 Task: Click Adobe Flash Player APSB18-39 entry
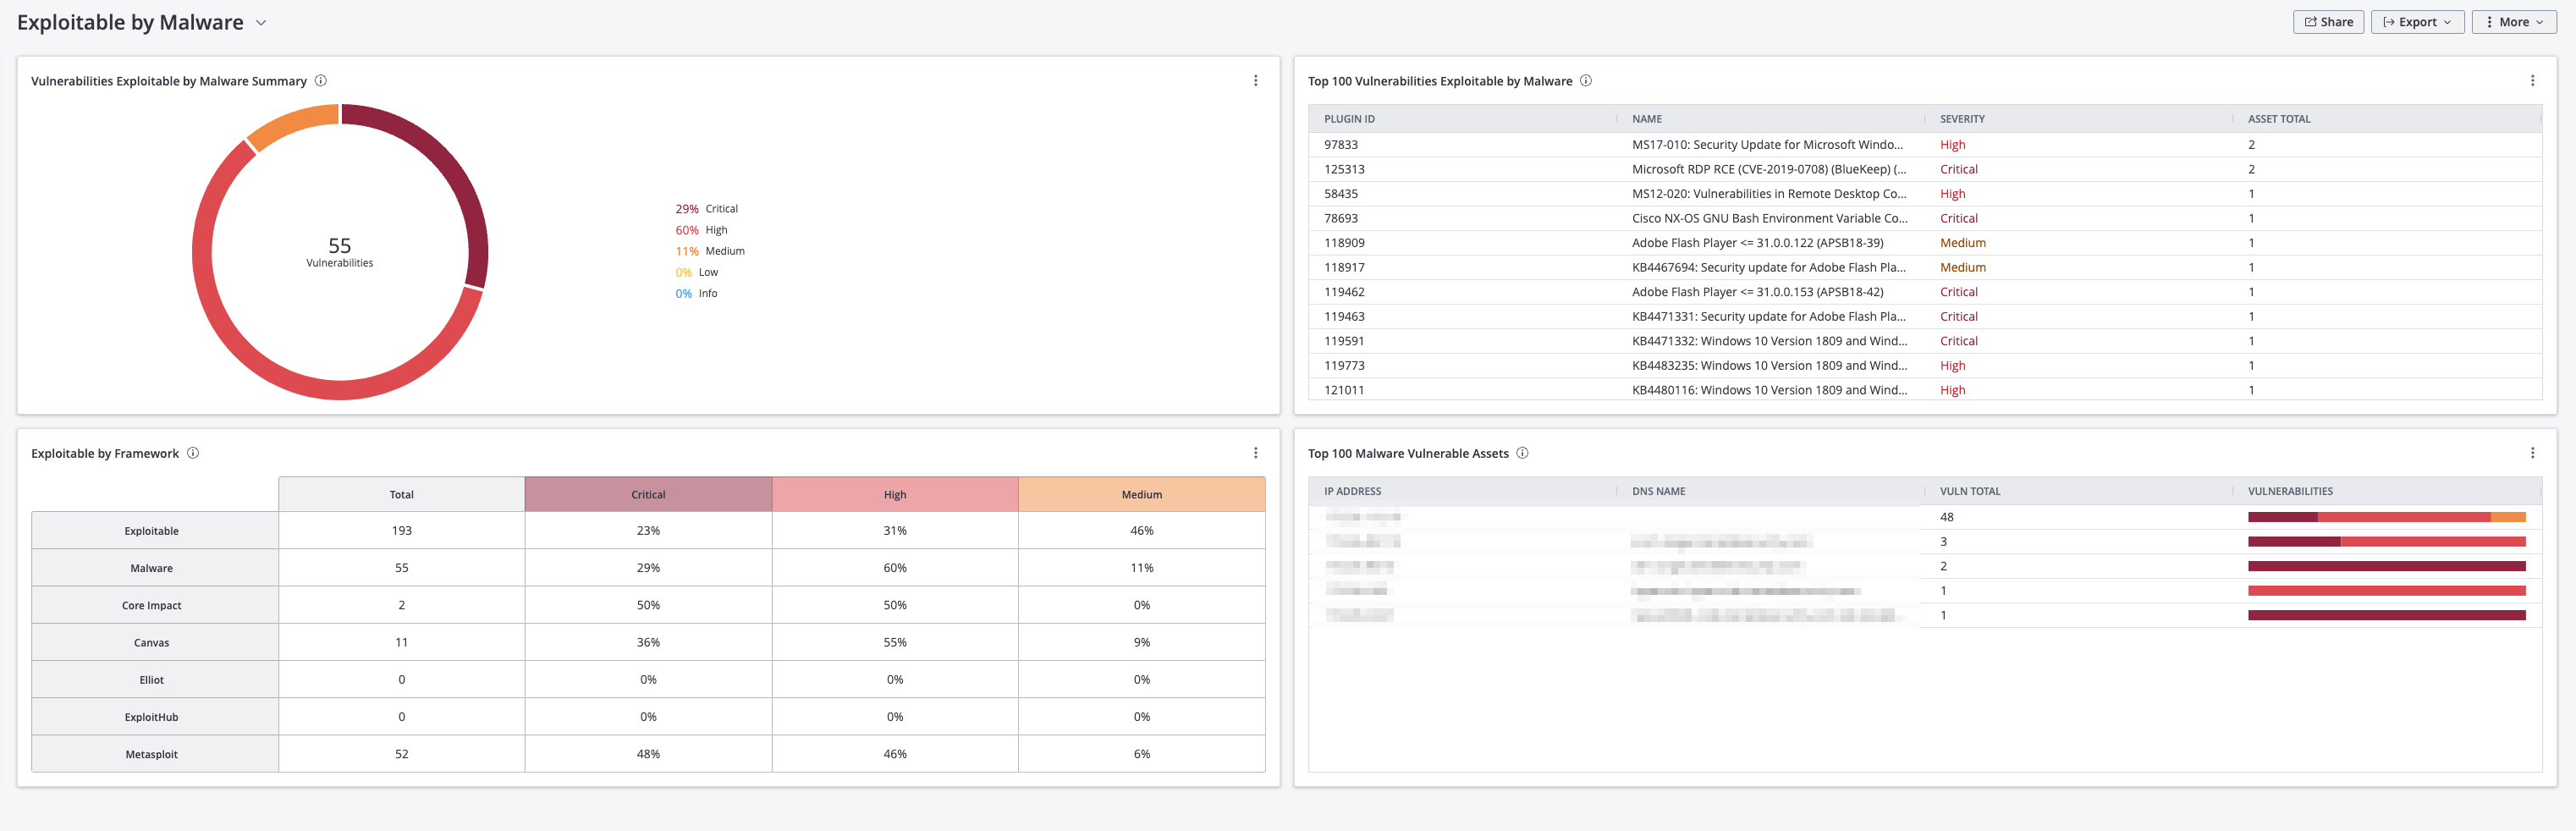click(x=1757, y=243)
